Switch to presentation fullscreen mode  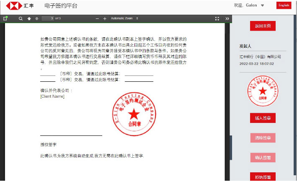217,18
